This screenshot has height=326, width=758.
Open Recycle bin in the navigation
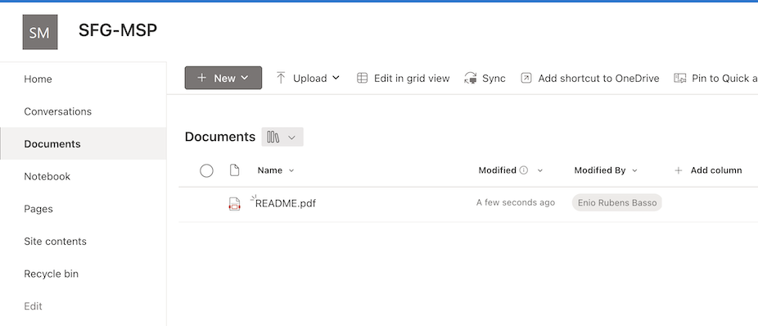[x=52, y=274]
